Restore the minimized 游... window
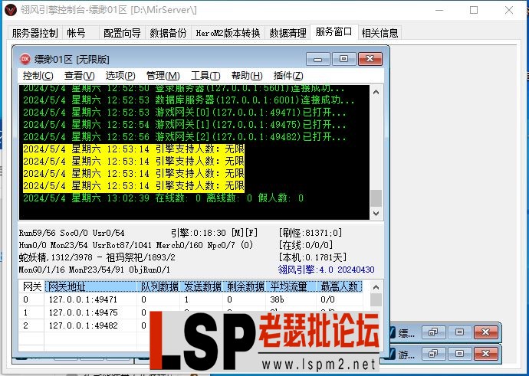Viewport: 529px width, 376px height. 433,354
